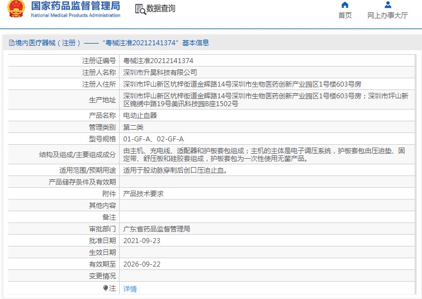Image resolution: width=422 pixels, height=299 pixels.
Task: Select 广东省药品监督管理局 approval department
Action: click(x=157, y=229)
